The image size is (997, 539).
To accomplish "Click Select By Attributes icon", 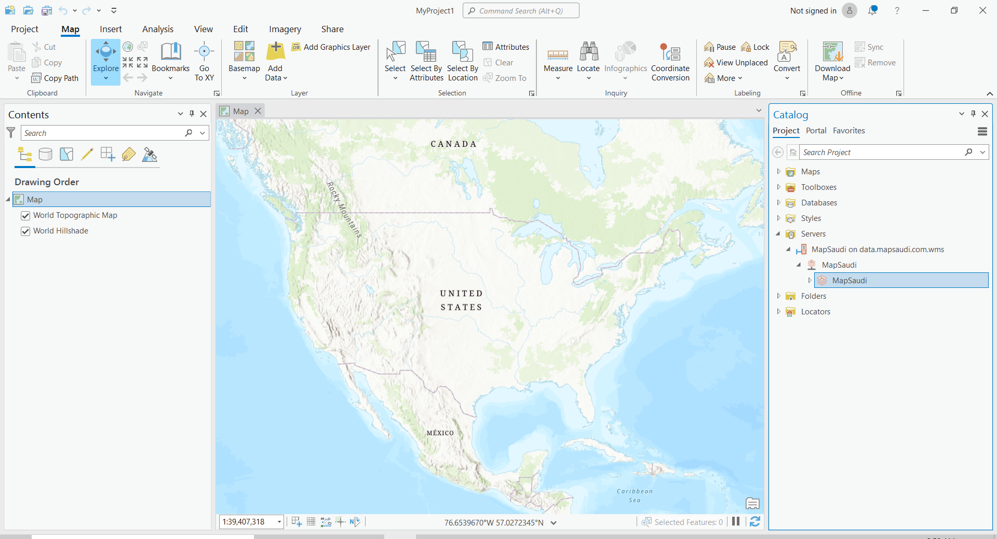I will [426, 53].
